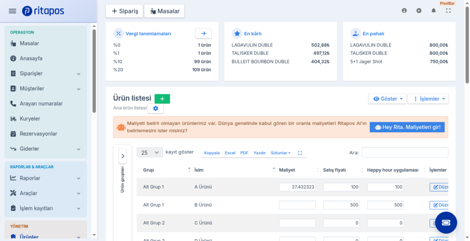
Task: Click the + Sipariş button
Action: (124, 11)
